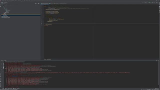Click the select opened file icon in Project panel
Image resolution: width=160 pixels, height=90 pixels.
[35, 4]
